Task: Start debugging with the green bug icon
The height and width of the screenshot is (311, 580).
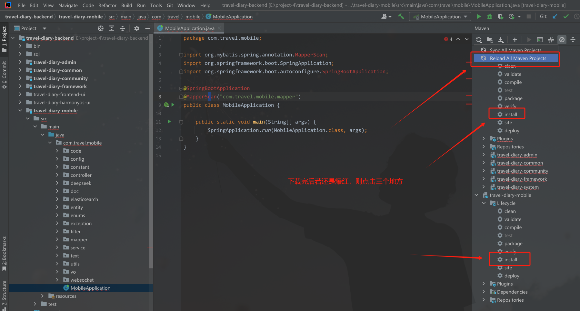Action: point(490,16)
